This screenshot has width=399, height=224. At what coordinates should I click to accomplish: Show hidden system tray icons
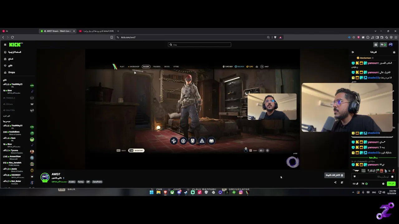coord(353,193)
